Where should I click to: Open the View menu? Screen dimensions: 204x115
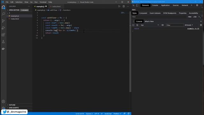tap(26, 2)
